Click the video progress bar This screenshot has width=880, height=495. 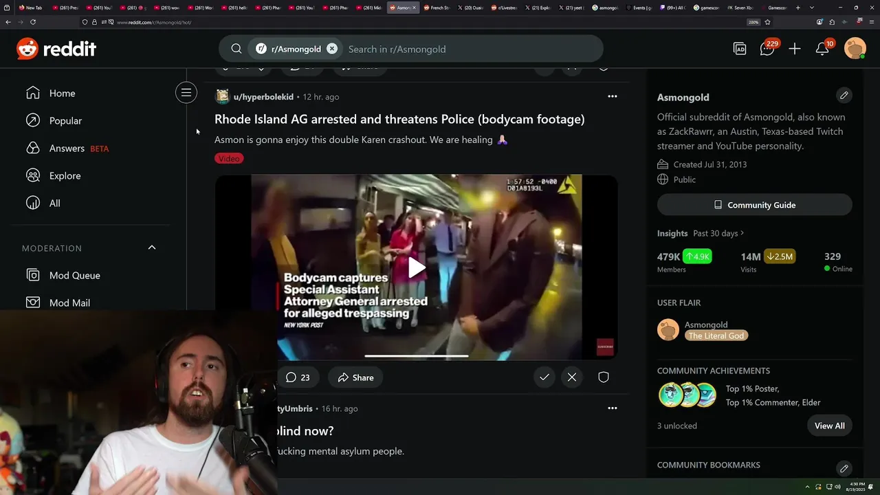(x=417, y=355)
